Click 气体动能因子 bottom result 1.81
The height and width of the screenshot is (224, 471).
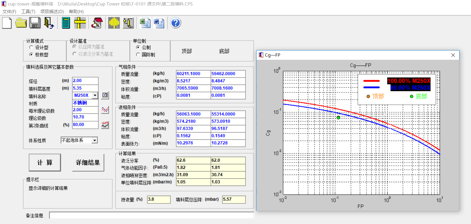(x=228, y=167)
